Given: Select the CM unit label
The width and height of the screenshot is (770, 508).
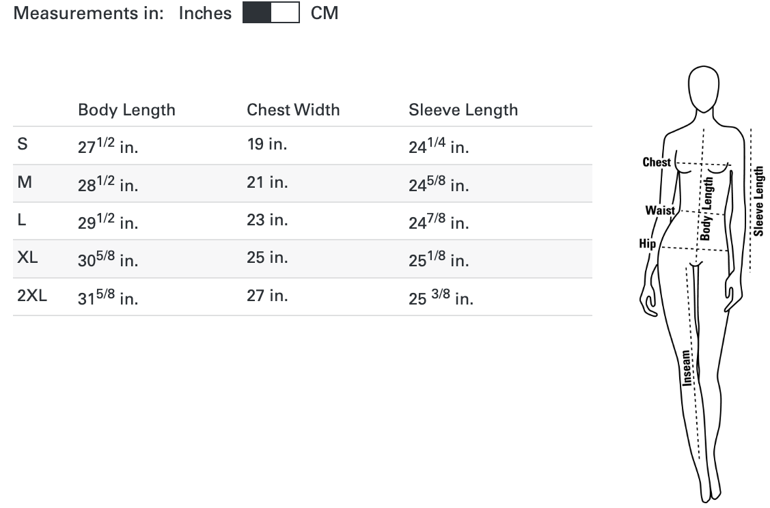Looking at the screenshot, I should click(325, 13).
